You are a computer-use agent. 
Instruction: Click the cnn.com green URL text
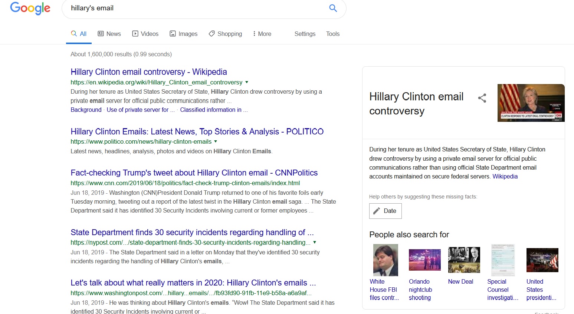coord(185,183)
